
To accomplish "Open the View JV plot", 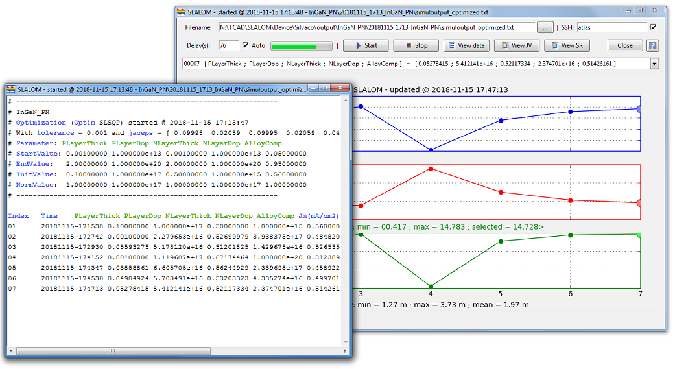I will pos(517,45).
